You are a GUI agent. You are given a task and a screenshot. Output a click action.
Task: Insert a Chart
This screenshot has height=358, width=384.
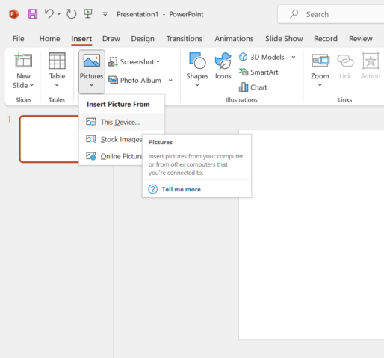pos(253,87)
